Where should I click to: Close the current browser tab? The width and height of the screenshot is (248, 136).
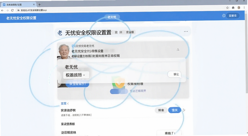pyautogui.click(x=34, y=5)
